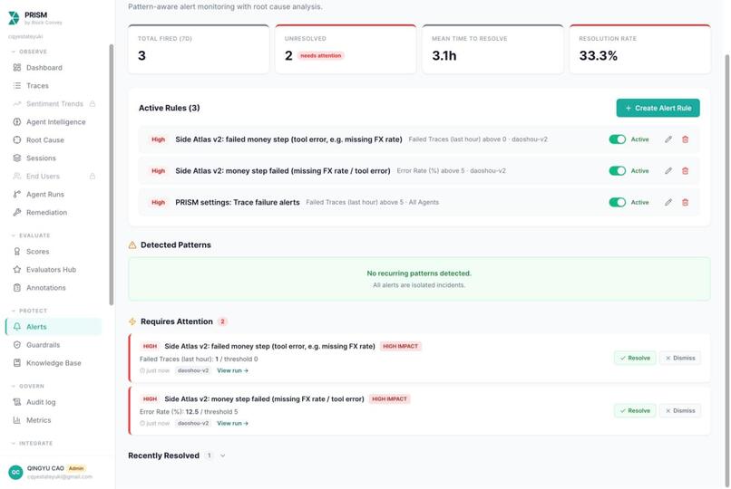Click the Mean Time to Resolve '3.1h' value

(x=444, y=56)
